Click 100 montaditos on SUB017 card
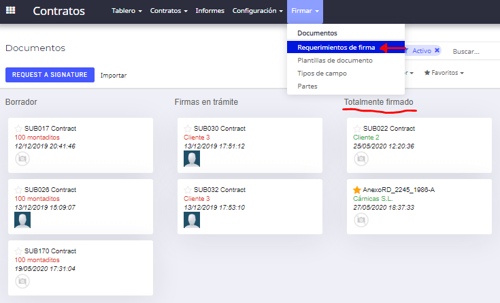 37,138
